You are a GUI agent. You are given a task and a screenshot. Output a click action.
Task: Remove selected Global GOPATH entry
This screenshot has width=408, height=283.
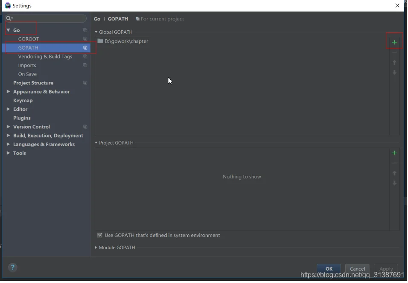coord(395,53)
